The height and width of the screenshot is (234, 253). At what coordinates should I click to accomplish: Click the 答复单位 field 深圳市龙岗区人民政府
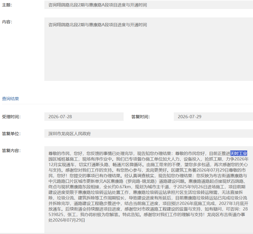[149, 134]
